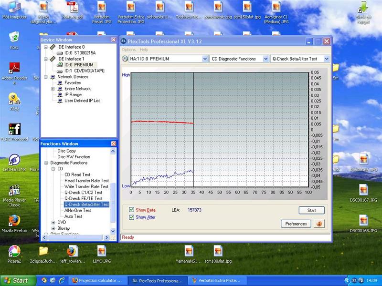Viewport: 382px width, 286px height.
Task: Switch to Projection Calculator taskbar window
Action: 98,280
